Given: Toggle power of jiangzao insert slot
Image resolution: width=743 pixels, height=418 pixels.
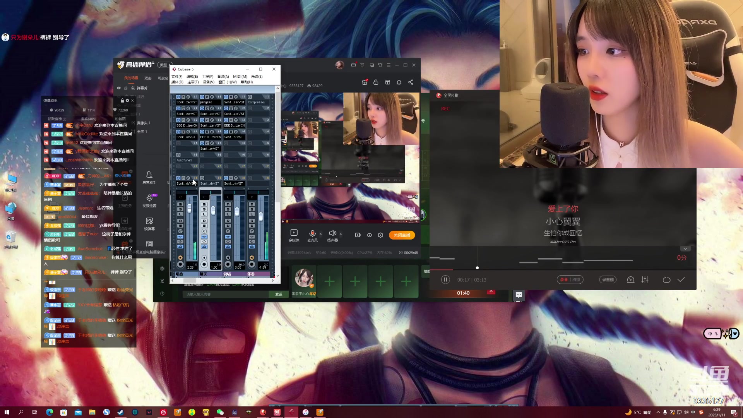Looking at the screenshot, I should pos(202,97).
